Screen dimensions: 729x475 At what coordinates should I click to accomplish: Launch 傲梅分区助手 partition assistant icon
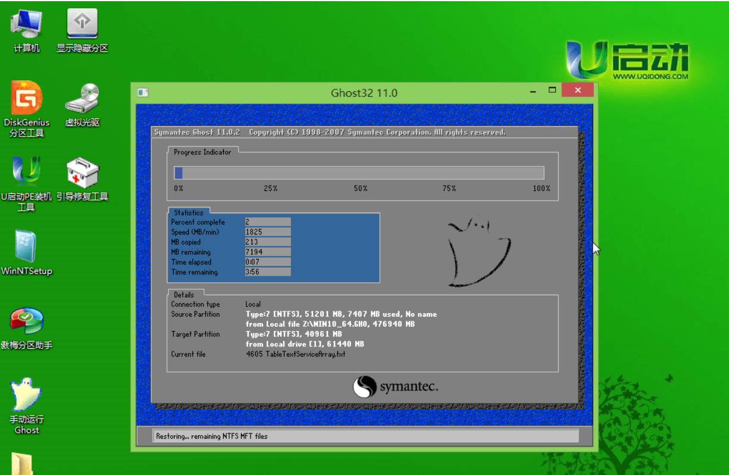click(x=26, y=323)
